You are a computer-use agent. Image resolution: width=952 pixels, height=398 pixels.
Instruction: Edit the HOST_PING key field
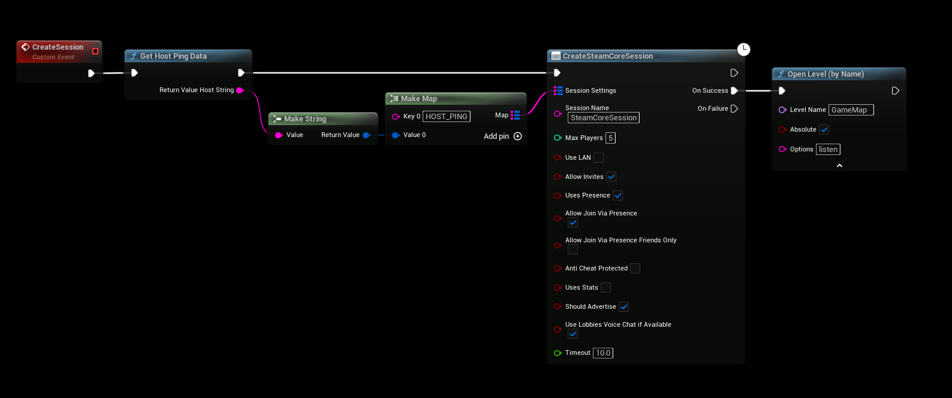click(x=447, y=117)
